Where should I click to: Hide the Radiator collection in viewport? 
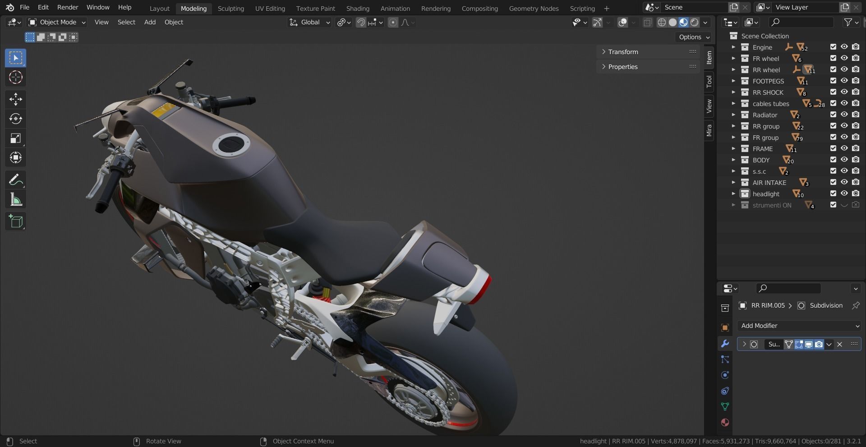(x=844, y=115)
